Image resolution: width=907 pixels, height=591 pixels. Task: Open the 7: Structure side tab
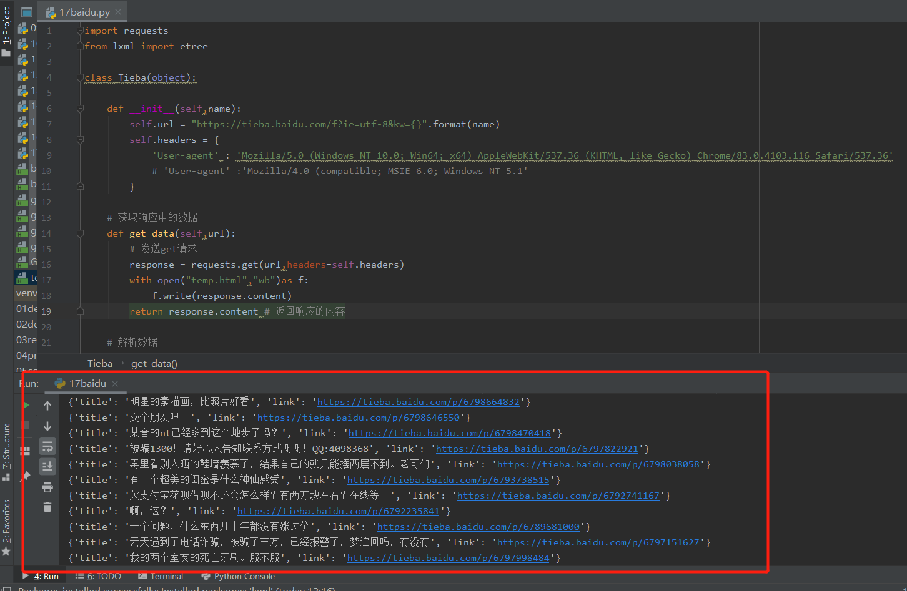(x=6, y=452)
